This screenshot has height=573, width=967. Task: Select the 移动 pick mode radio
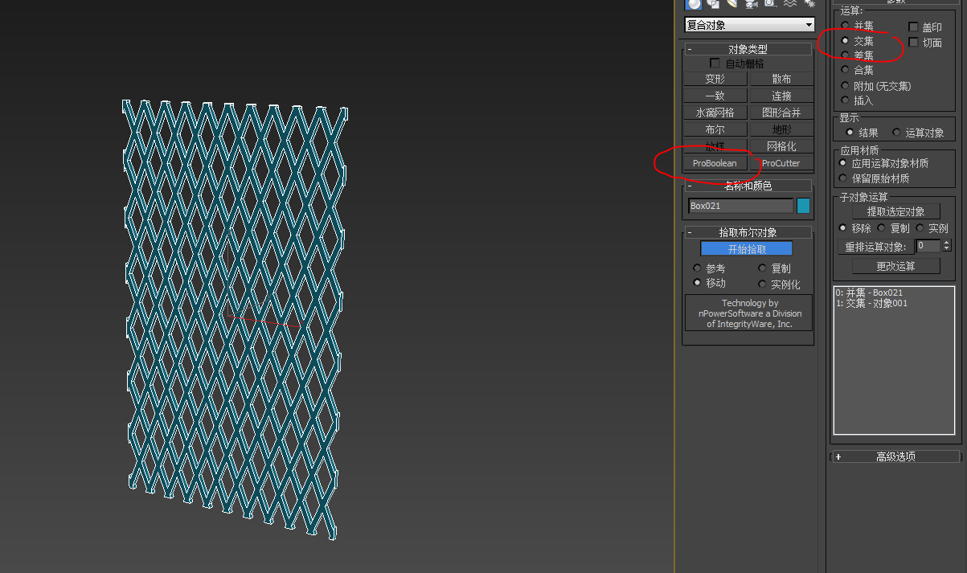click(x=697, y=284)
